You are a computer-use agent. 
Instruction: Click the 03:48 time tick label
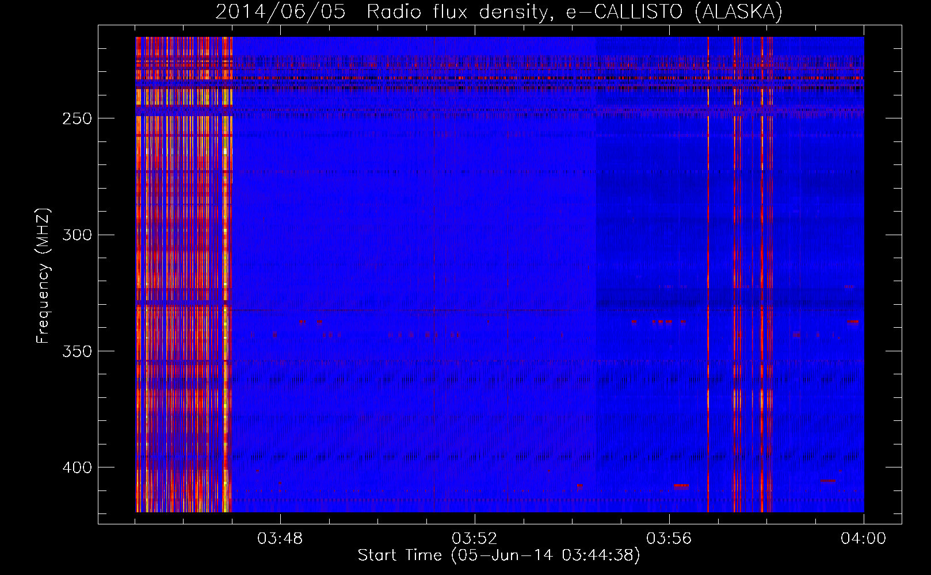pos(280,539)
